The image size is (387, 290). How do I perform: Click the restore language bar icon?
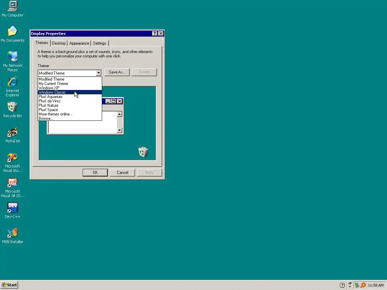[350, 284]
